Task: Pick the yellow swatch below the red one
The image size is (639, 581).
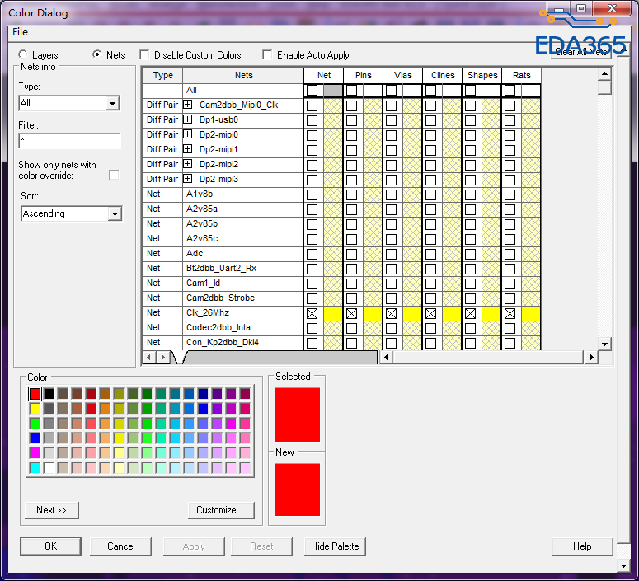Action: (x=35, y=408)
